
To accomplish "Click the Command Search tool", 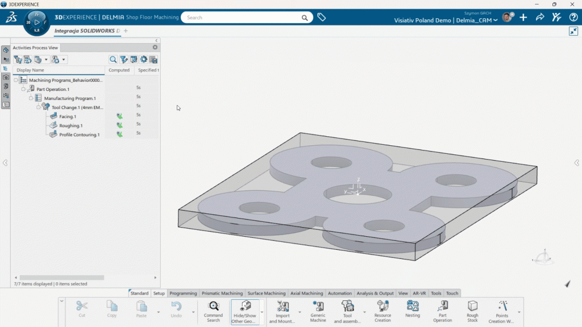I will click(x=214, y=312).
